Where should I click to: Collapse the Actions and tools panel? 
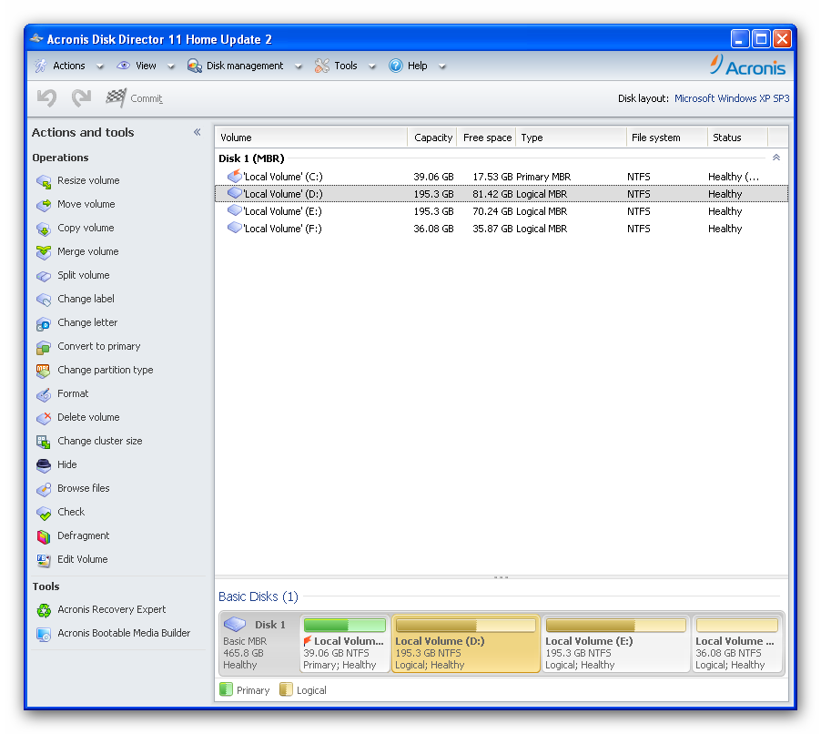tap(198, 132)
